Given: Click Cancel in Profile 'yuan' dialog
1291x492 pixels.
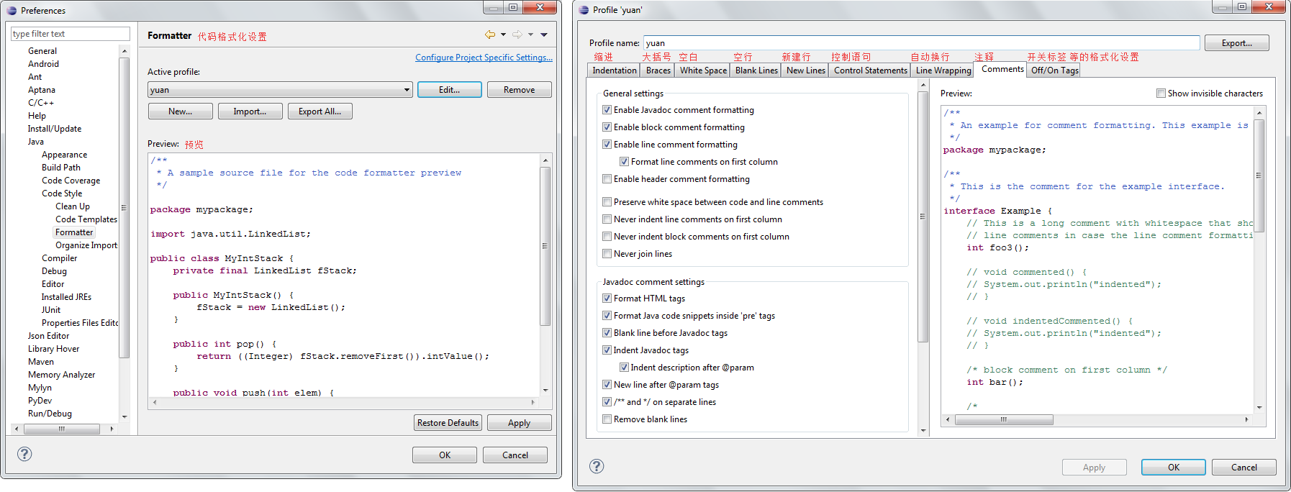Looking at the screenshot, I should coord(1244,468).
